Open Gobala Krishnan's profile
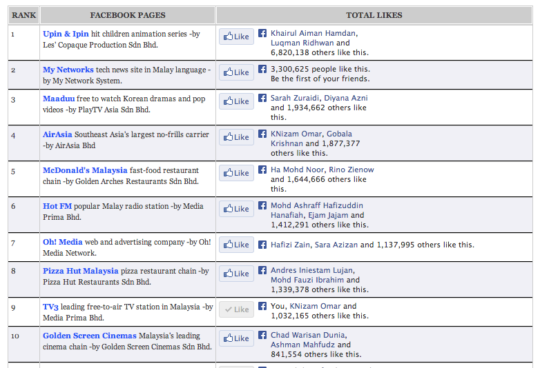The image size is (540, 368). [311, 139]
